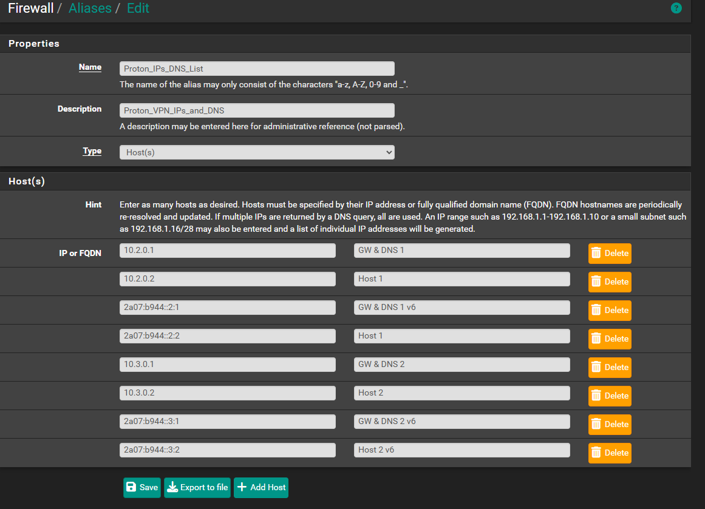This screenshot has width=705, height=509.
Task: Delete the 10.2.0.2 Host 1 entry
Action: tap(610, 281)
